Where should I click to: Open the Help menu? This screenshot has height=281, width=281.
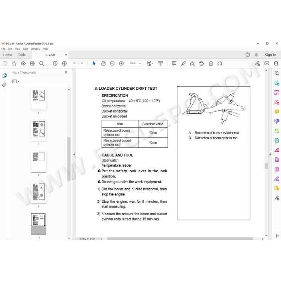click(x=45, y=49)
